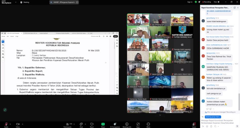240x128 pixels.
Task: Click the green encryption shield icon
Action: (196, 2)
